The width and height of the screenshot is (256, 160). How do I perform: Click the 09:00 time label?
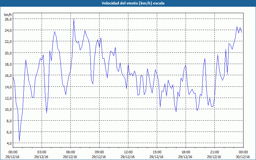(99, 152)
